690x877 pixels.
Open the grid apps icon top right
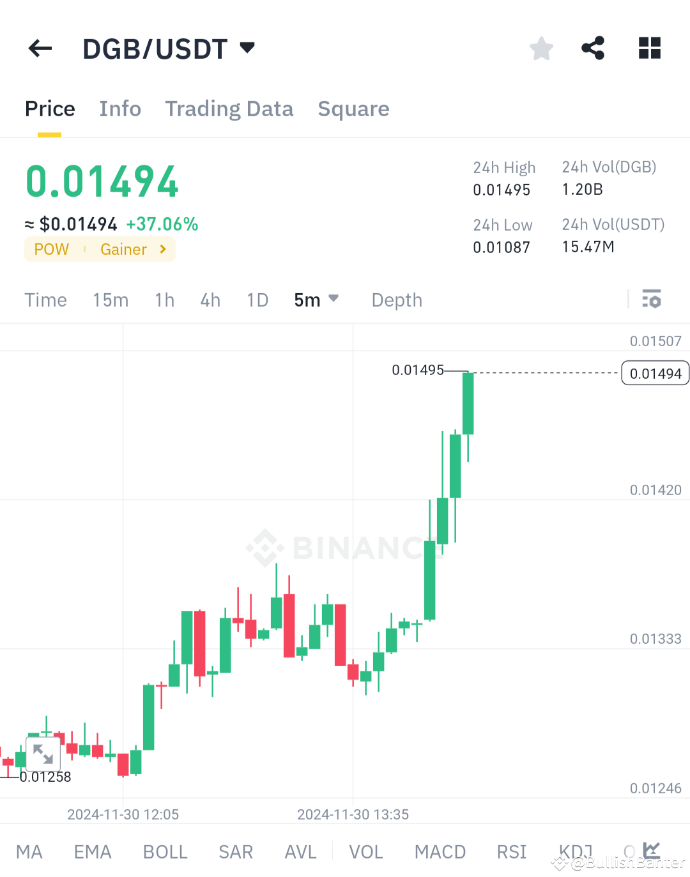tap(650, 48)
